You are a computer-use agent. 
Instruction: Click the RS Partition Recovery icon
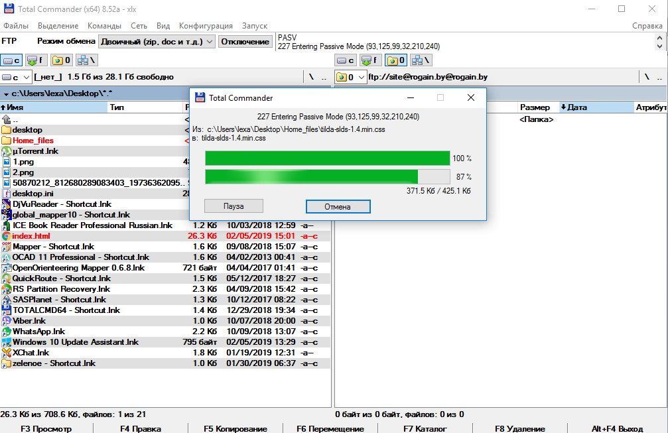click(7, 289)
